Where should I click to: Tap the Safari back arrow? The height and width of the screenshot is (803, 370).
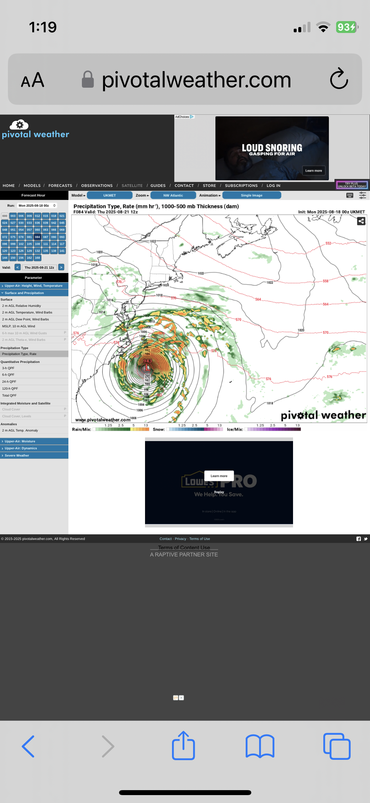(28, 746)
